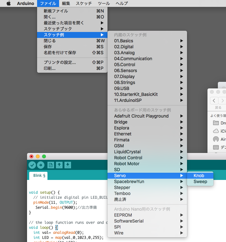Open the Arduino application menu
Image resolution: width=226 pixels, height=242 pixels.
[x=25, y=3]
